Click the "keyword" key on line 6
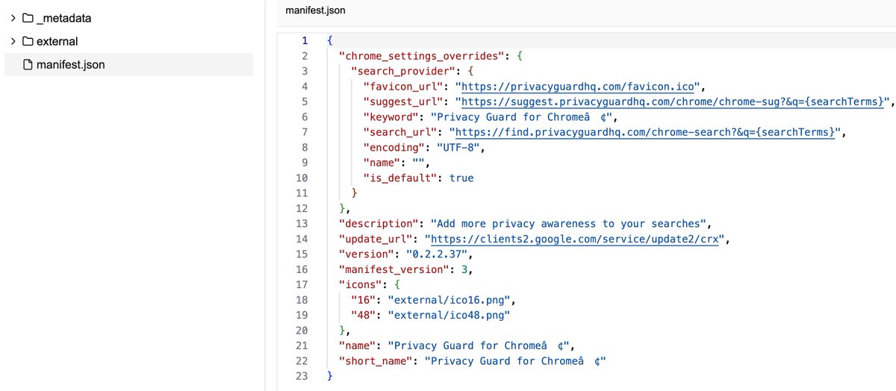 coord(390,116)
